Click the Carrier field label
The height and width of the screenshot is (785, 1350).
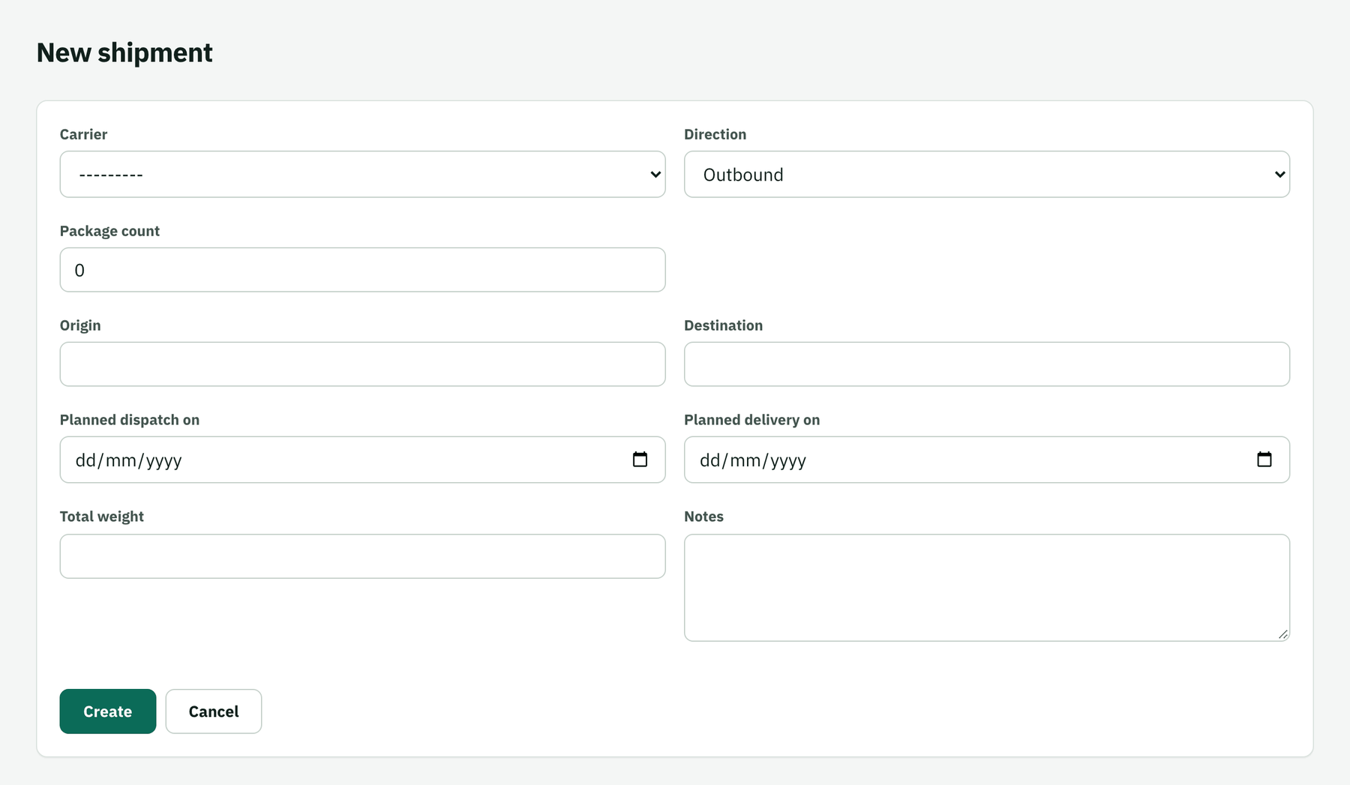click(83, 134)
